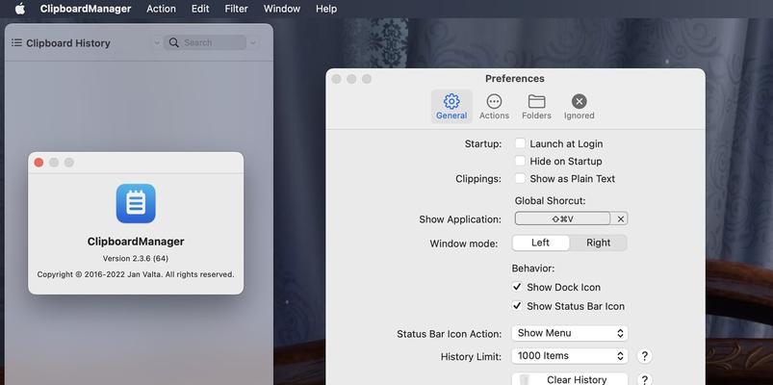The image size is (773, 385).
Task: Click the copyright Jan Valta text
Action: [136, 274]
